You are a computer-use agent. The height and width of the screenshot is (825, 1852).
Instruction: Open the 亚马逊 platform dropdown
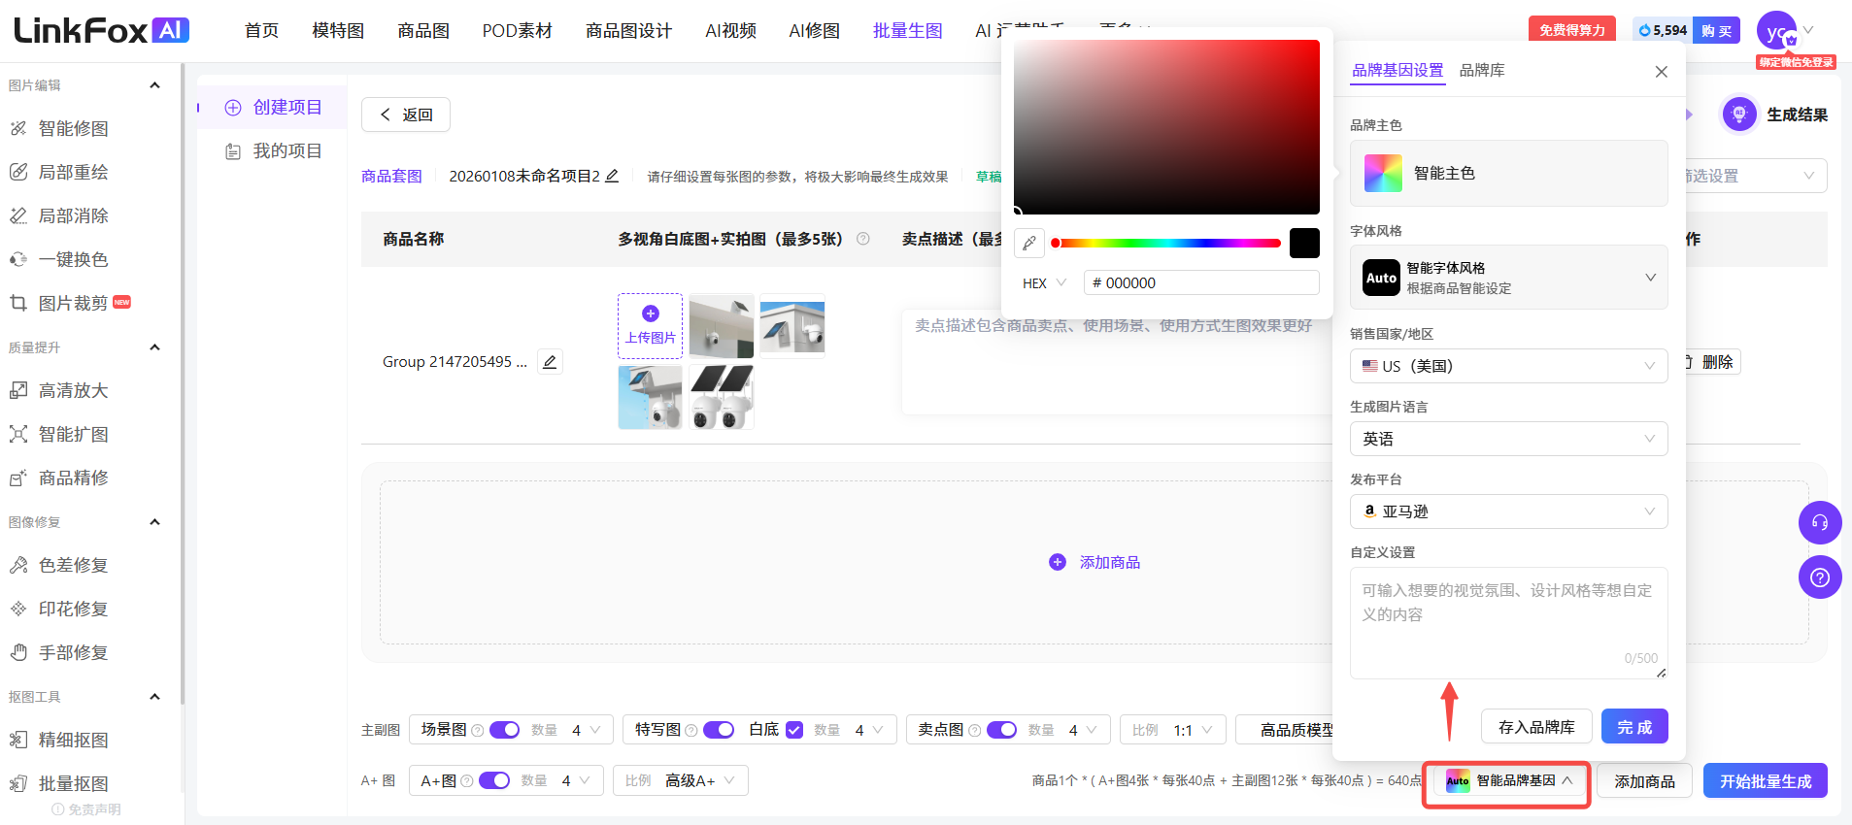[x=1508, y=511]
